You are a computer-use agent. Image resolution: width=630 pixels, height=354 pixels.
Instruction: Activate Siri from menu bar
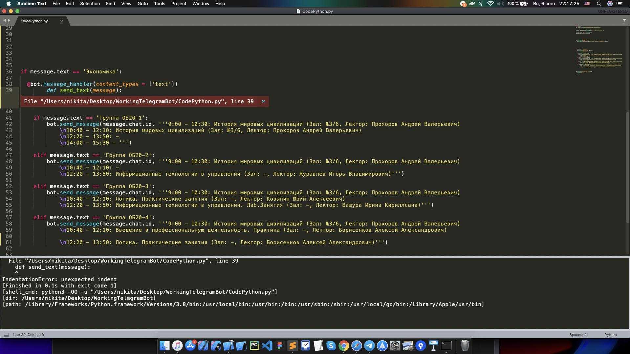point(610,4)
